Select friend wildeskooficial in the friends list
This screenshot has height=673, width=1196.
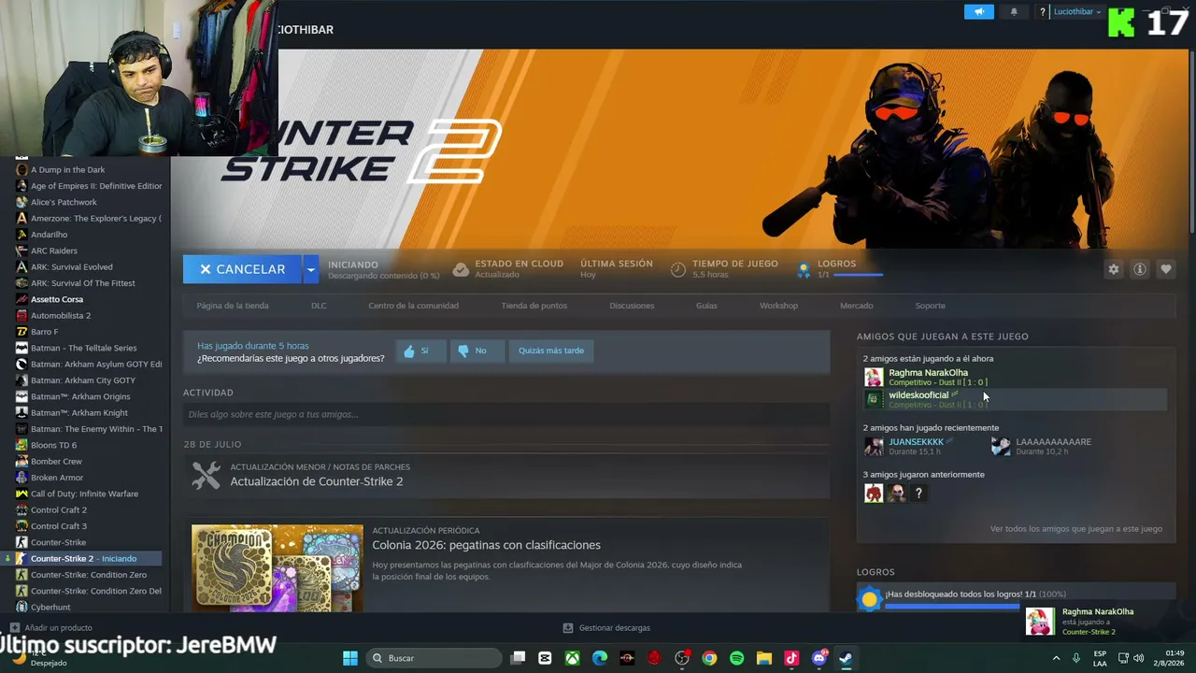point(1015,399)
